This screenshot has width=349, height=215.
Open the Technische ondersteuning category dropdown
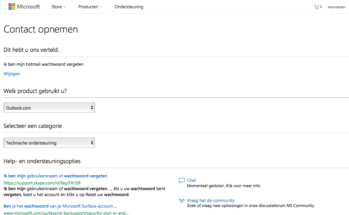point(49,143)
